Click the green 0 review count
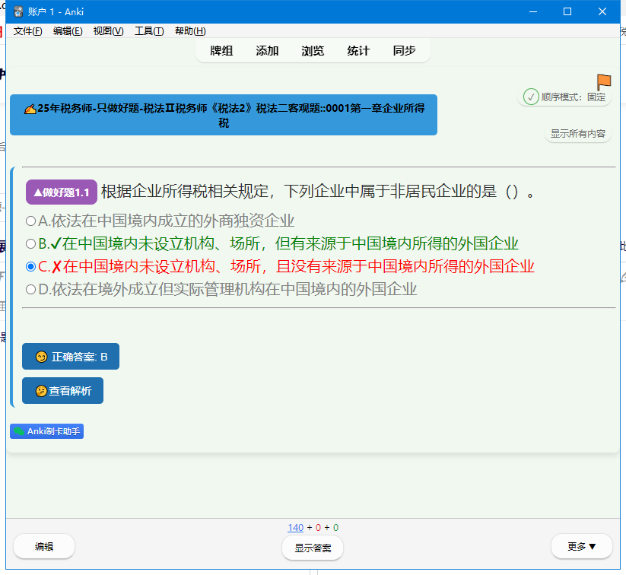This screenshot has width=626, height=575. click(335, 528)
